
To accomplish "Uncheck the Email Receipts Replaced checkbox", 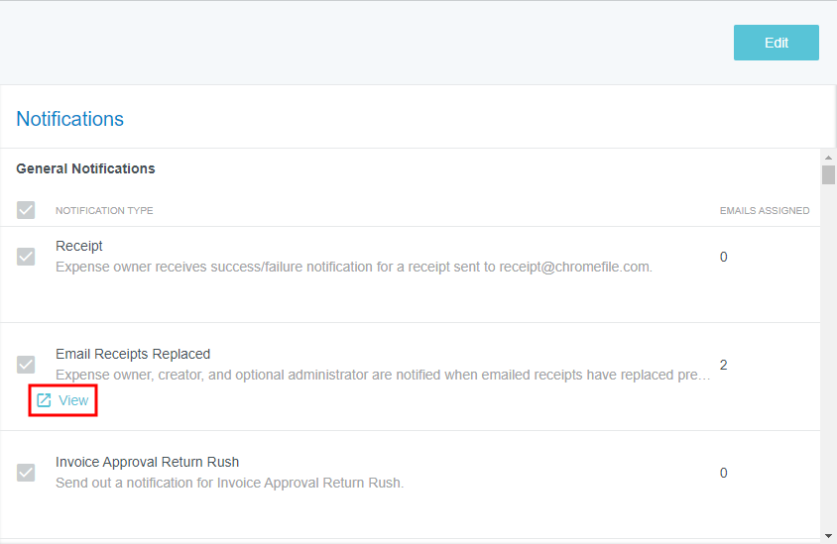I will click(26, 365).
